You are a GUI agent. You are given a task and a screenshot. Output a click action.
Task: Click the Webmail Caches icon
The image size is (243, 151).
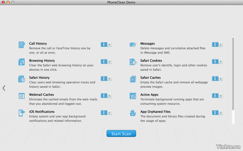coord(22,96)
